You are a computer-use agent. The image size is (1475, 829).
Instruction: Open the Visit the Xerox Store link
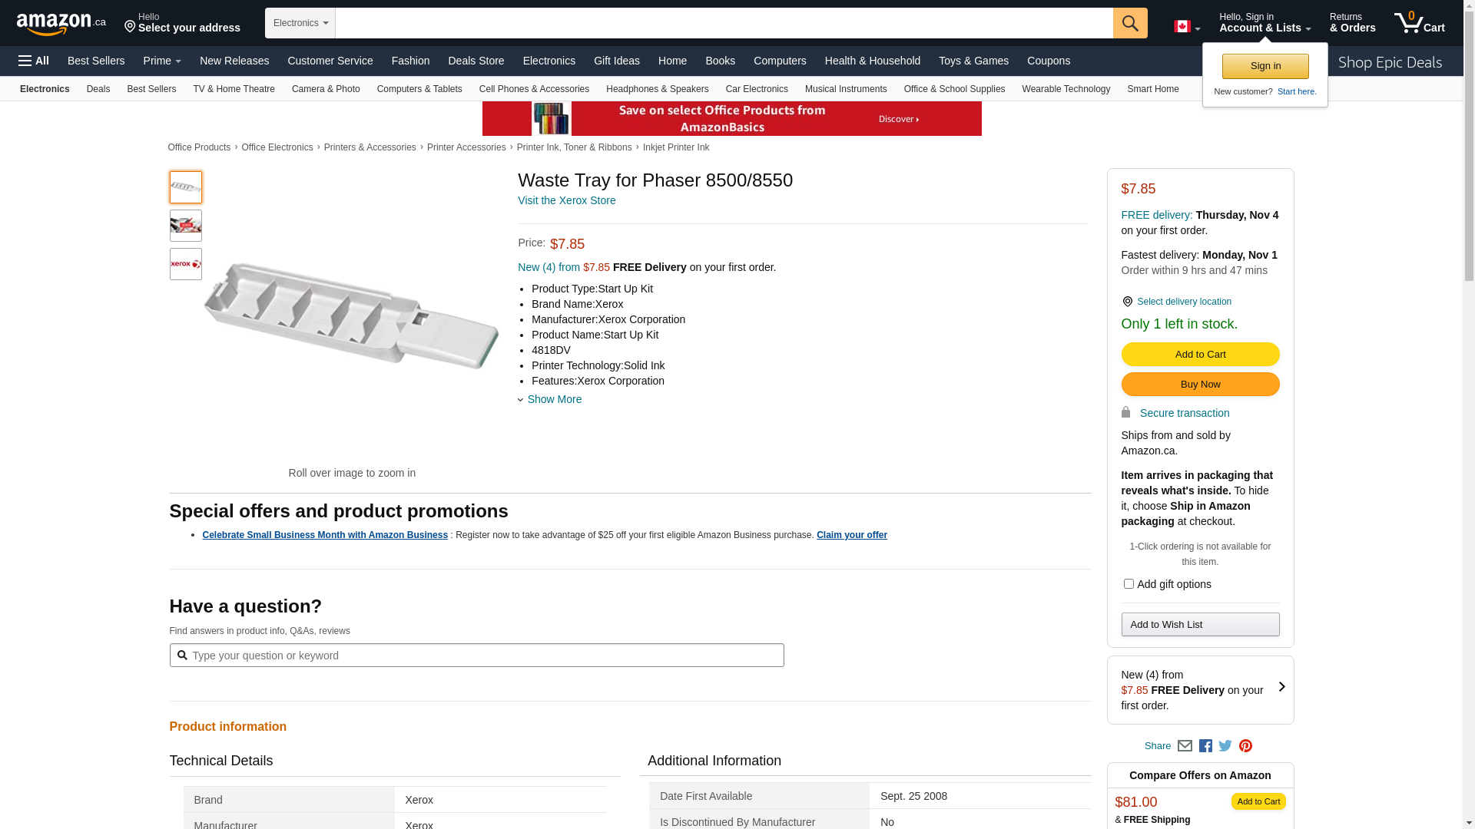(566, 200)
